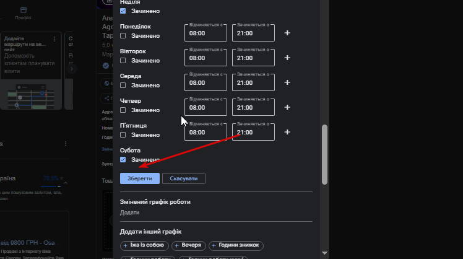Collapse the chevron beside 78,5% in background

(x=66, y=183)
